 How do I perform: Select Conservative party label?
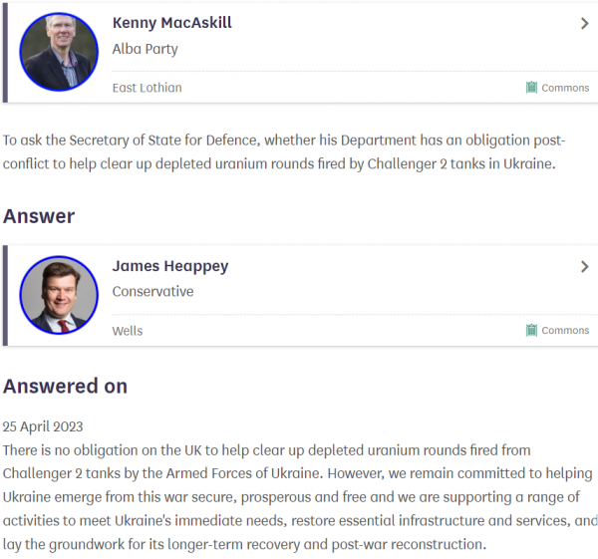(x=152, y=292)
